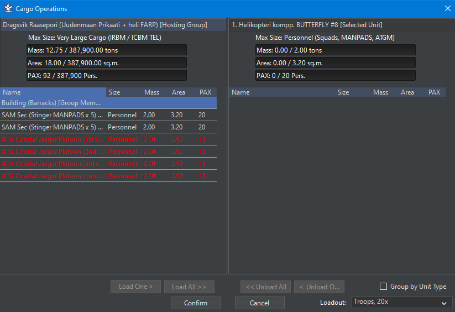Image resolution: width=455 pixels, height=312 pixels.
Task: Select ATU Coastal Jaeger Platoon (1st s... row
Action: [x=108, y=139]
